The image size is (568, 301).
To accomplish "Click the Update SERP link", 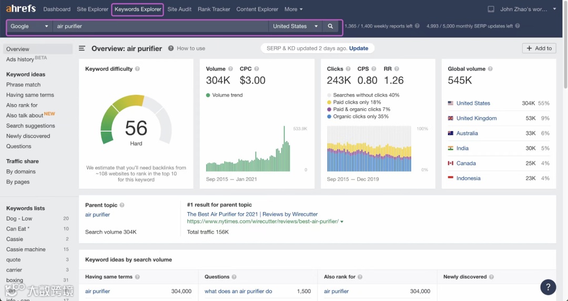I will point(359,48).
